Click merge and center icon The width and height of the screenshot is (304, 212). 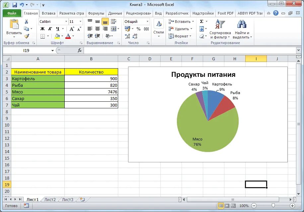[x=114, y=29]
